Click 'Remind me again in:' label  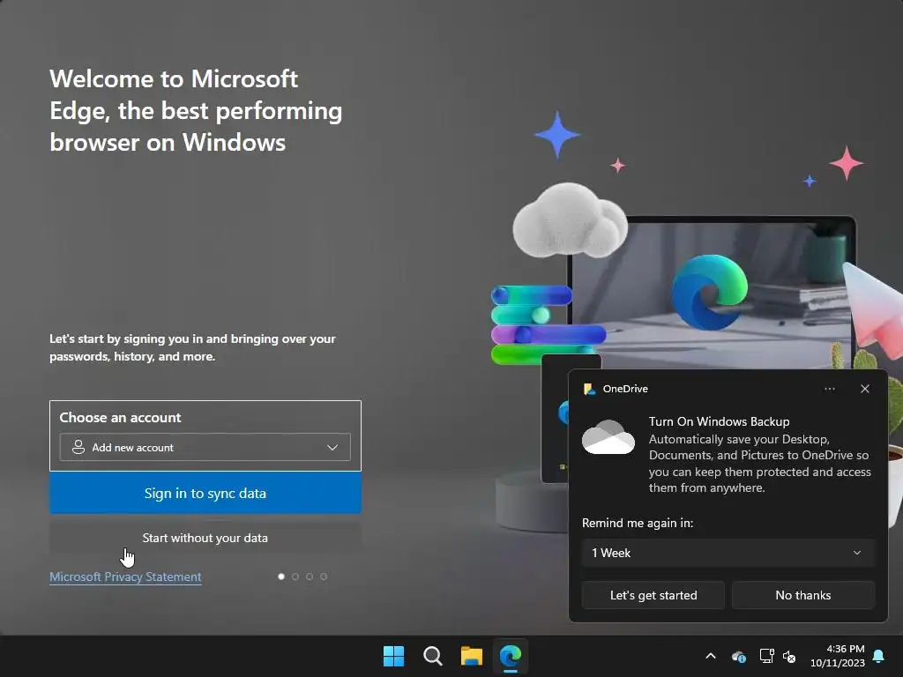637,523
